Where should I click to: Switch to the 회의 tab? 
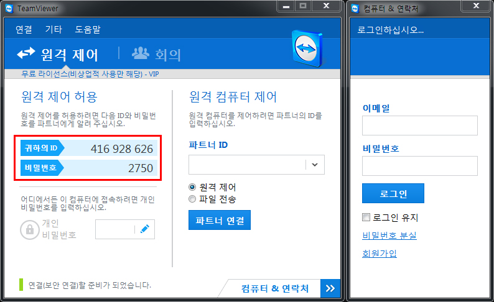156,54
